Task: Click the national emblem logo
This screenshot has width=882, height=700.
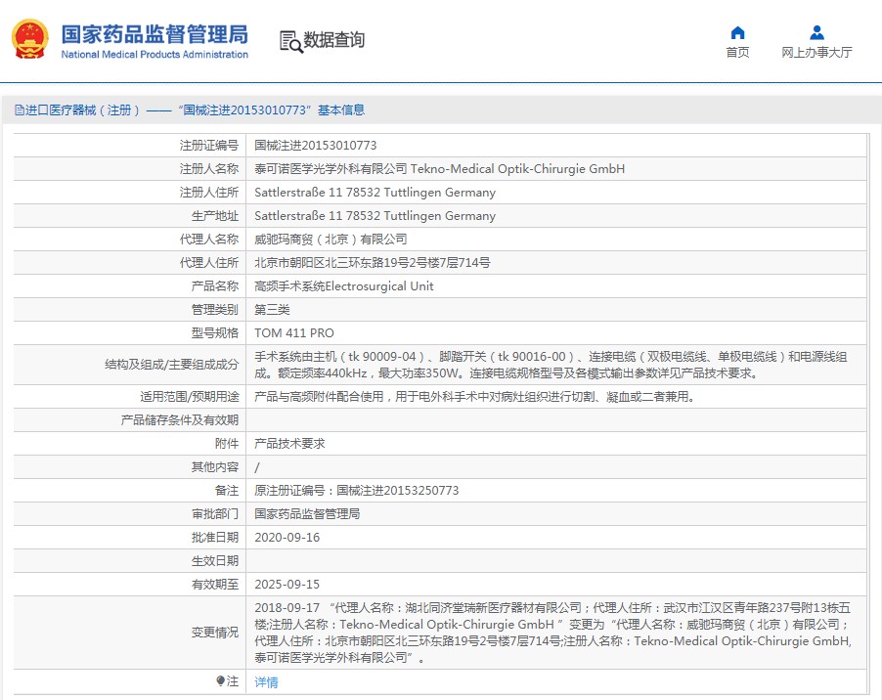Action: (x=30, y=39)
